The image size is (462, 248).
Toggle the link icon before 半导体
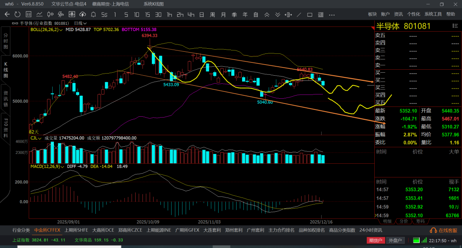pos(15,23)
